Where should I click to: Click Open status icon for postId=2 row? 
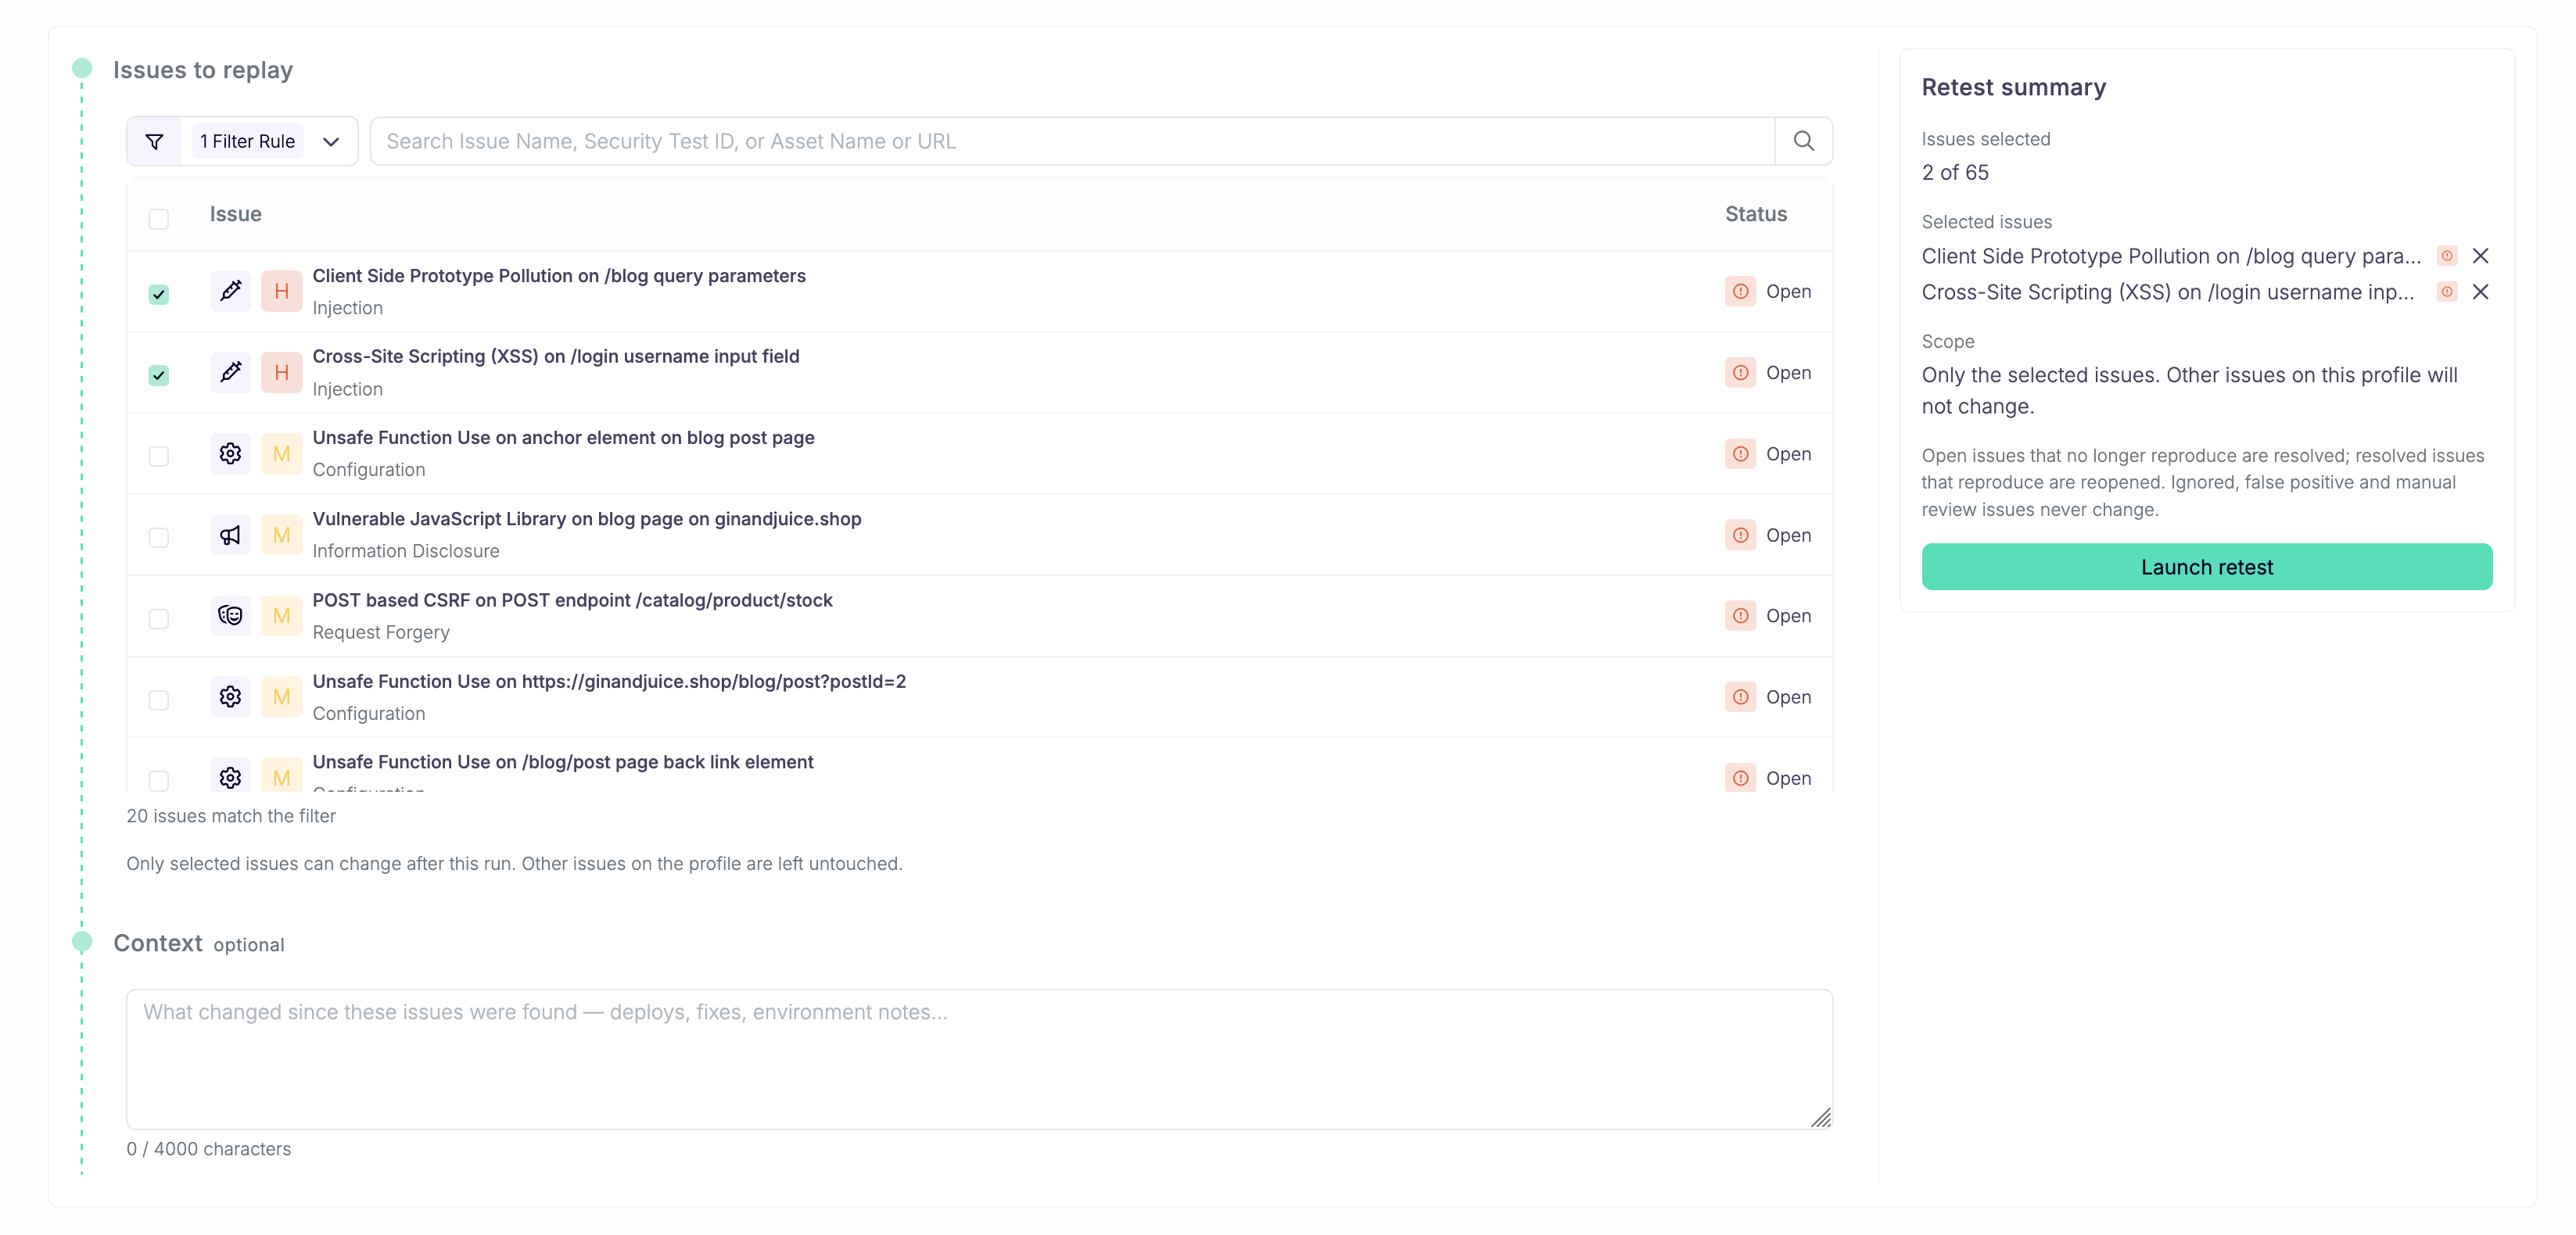point(1740,696)
